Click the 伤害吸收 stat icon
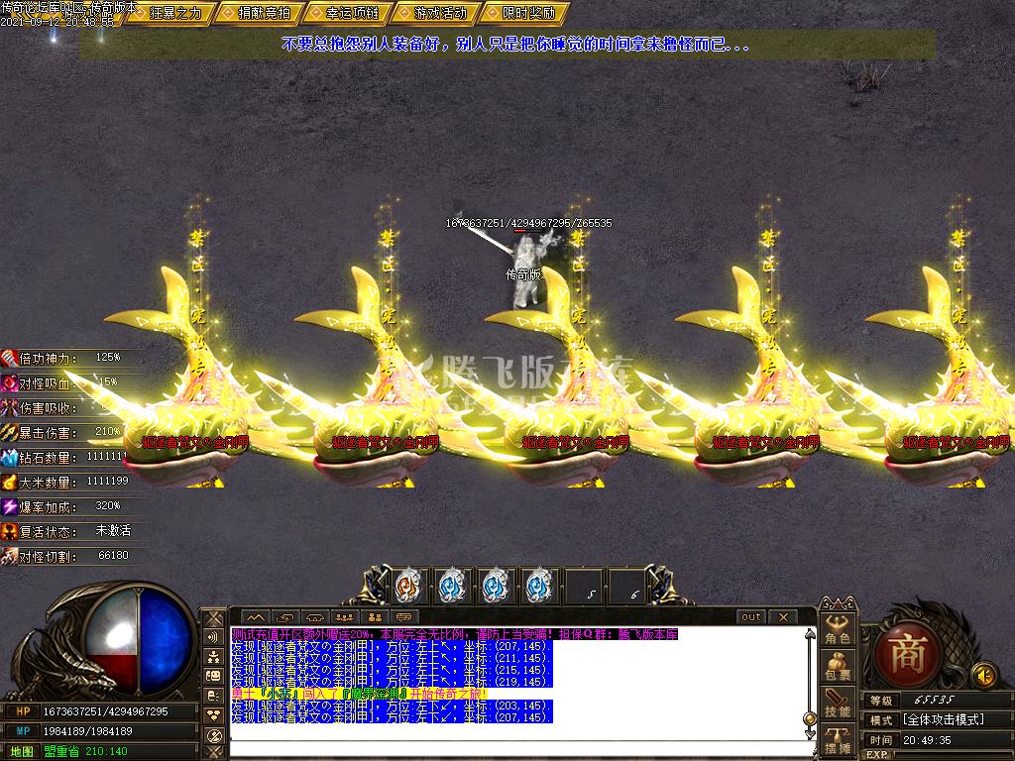The width and height of the screenshot is (1015, 761). click(x=9, y=407)
